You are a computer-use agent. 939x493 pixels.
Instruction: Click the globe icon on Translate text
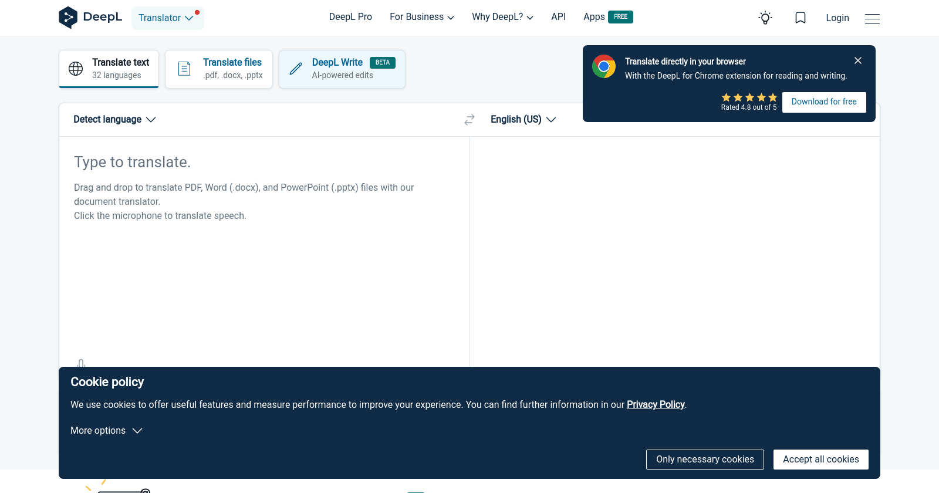(x=76, y=69)
